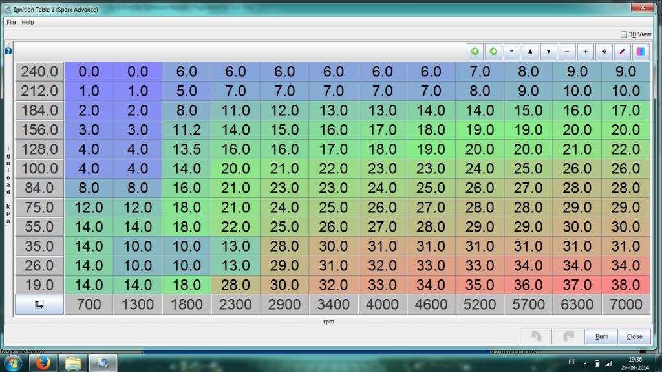Enable the 3D View checkbox
Image resolution: width=662 pixels, height=372 pixels.
(624, 34)
